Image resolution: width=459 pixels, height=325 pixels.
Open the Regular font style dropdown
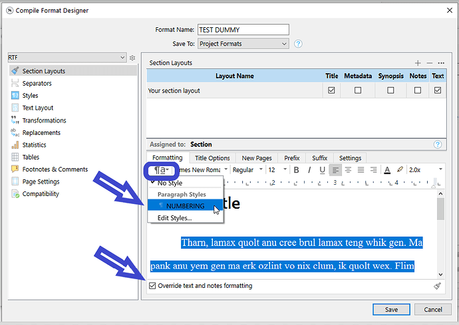tap(247, 170)
